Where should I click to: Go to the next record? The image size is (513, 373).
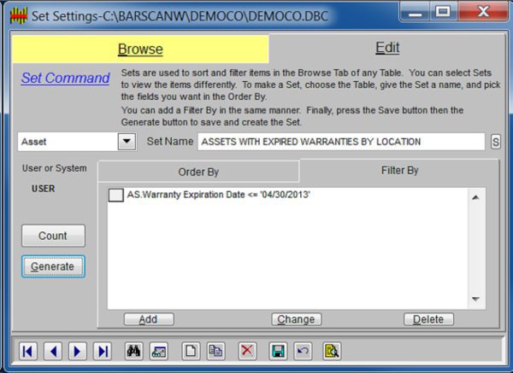tap(78, 351)
